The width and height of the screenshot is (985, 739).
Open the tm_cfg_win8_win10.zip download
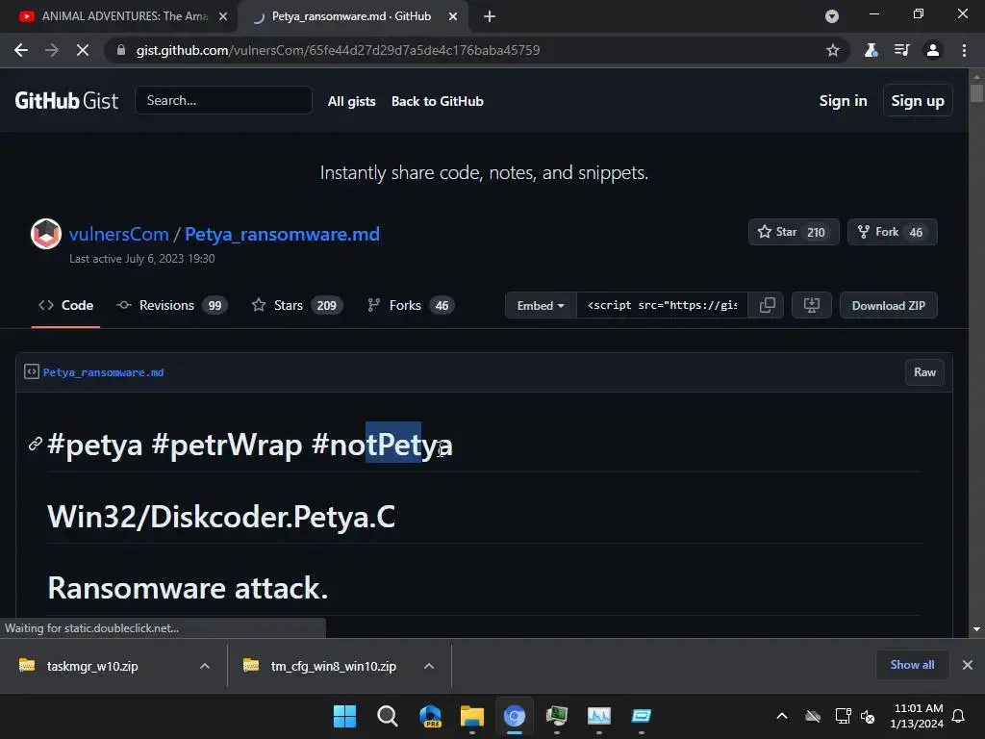tap(333, 666)
